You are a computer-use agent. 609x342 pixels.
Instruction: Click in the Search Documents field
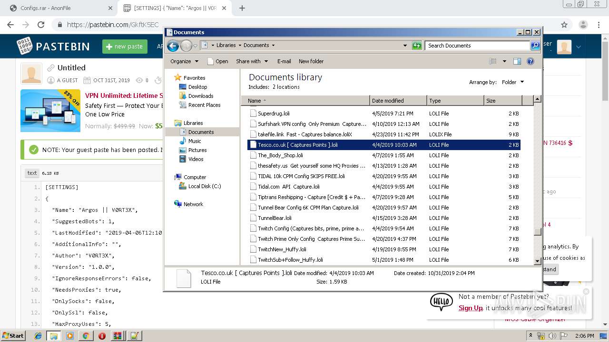(x=477, y=46)
